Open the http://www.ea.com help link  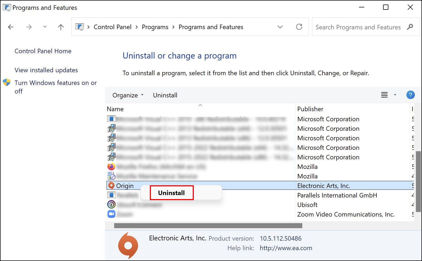pos(286,248)
